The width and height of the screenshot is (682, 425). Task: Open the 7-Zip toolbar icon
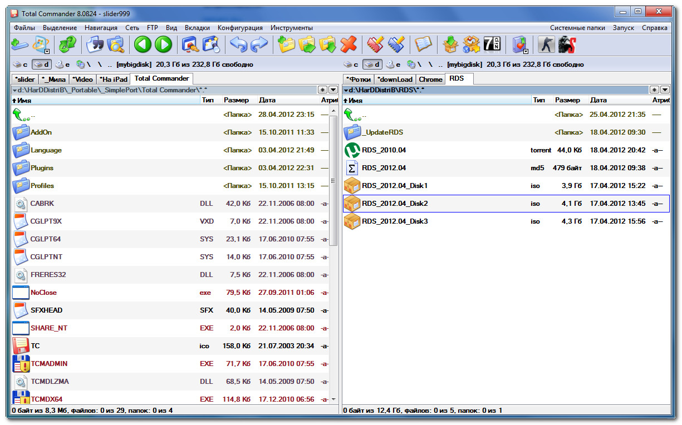click(492, 45)
